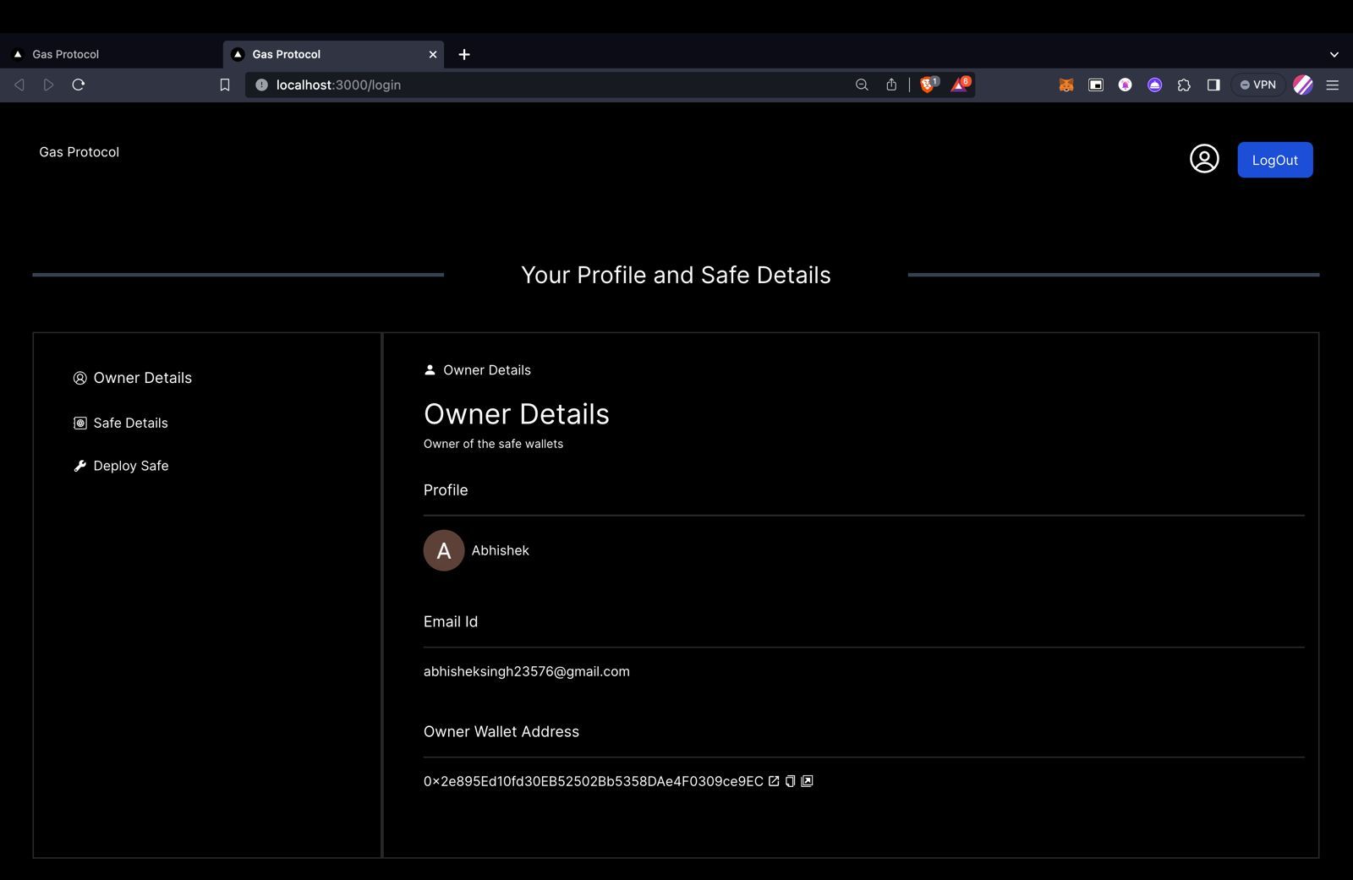Click the Owner Details breadcrumb person icon

pyautogui.click(x=430, y=369)
